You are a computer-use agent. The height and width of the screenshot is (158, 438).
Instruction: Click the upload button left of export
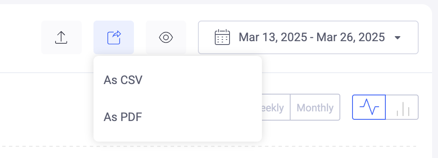point(61,37)
